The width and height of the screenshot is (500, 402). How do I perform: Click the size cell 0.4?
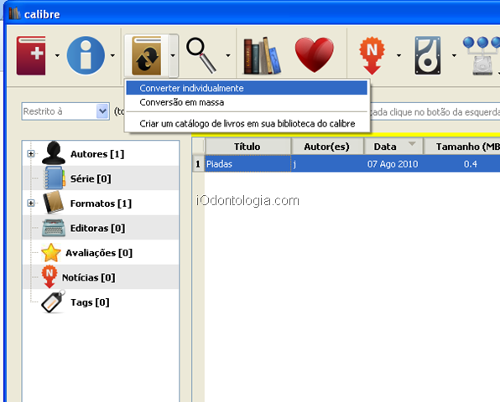pyautogui.click(x=461, y=164)
